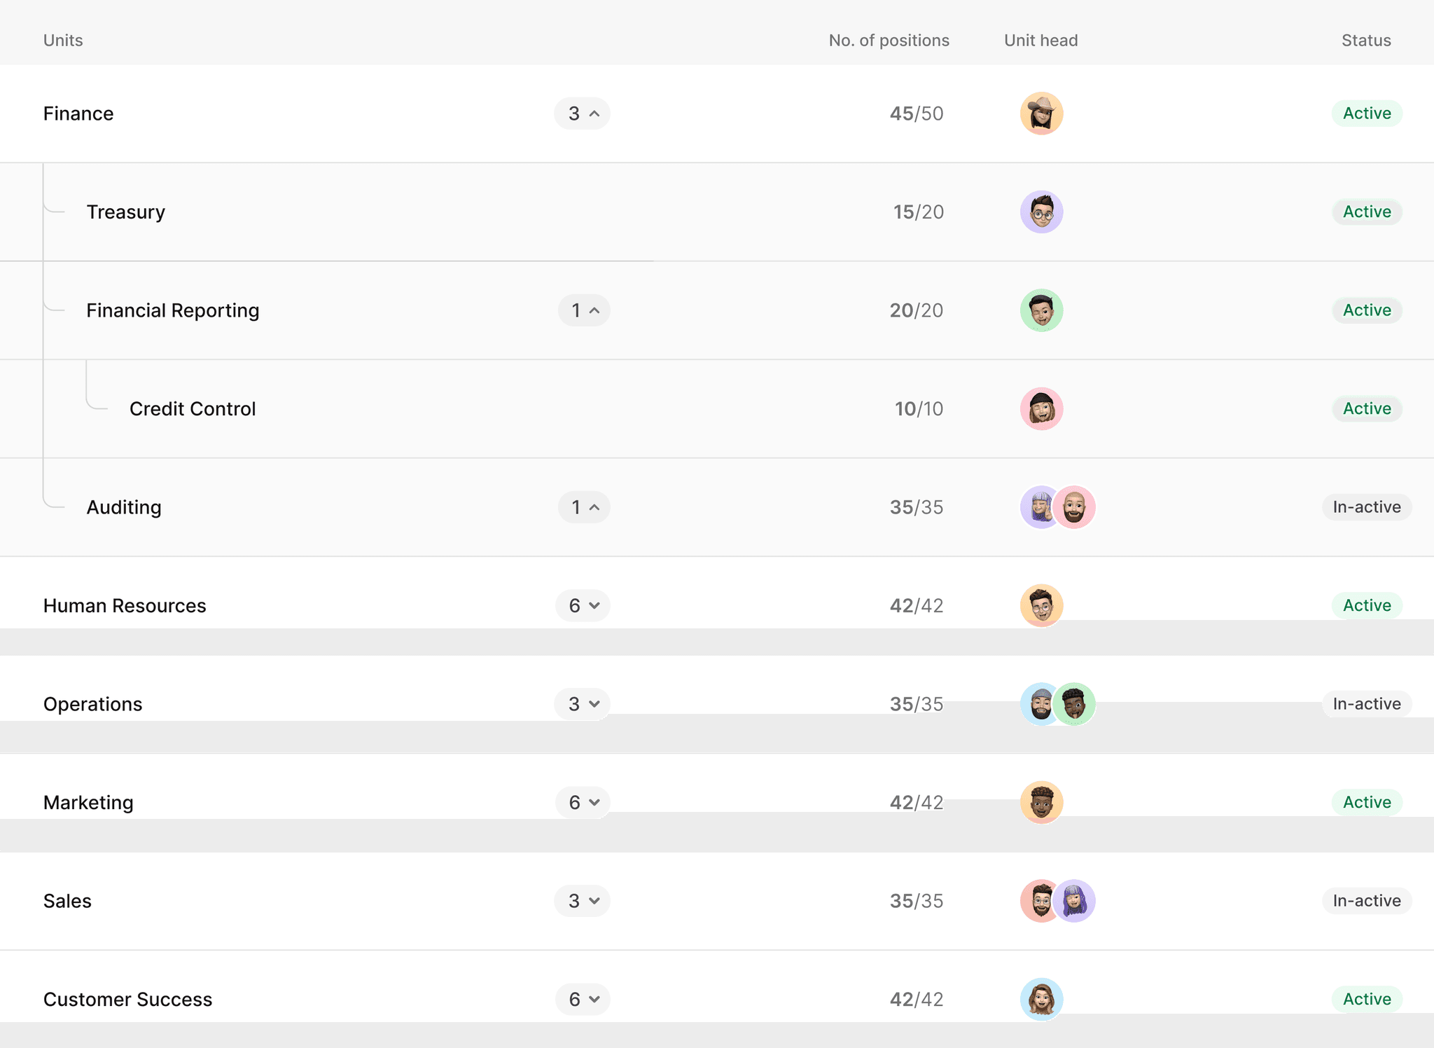
Task: Expand the Marketing unit's sub-units
Action: point(582,802)
